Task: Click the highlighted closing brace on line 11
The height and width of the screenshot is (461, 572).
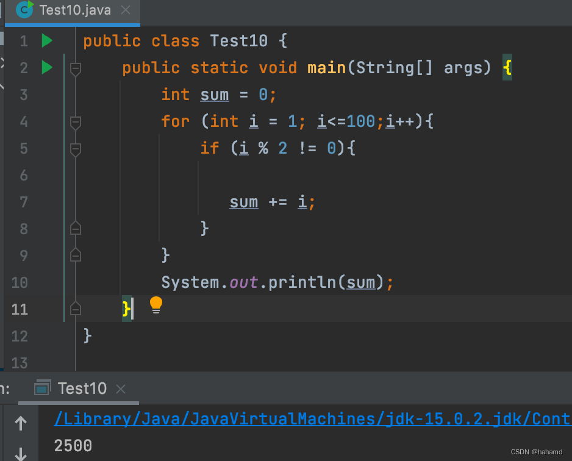Action: (127, 309)
